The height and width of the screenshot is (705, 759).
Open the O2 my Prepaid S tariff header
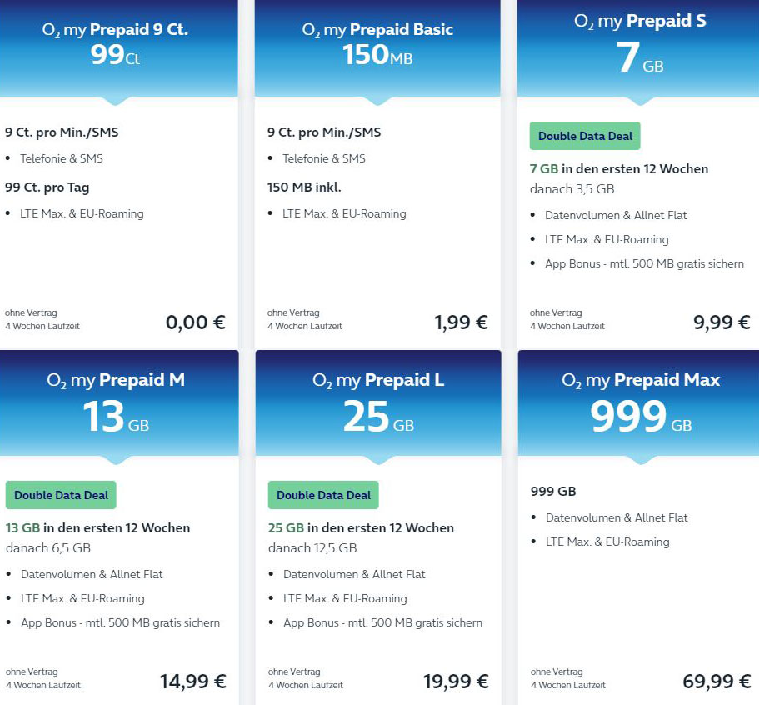(x=639, y=42)
